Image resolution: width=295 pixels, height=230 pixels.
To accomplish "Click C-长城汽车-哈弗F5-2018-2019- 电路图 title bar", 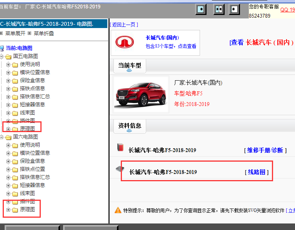I will (53, 24).
